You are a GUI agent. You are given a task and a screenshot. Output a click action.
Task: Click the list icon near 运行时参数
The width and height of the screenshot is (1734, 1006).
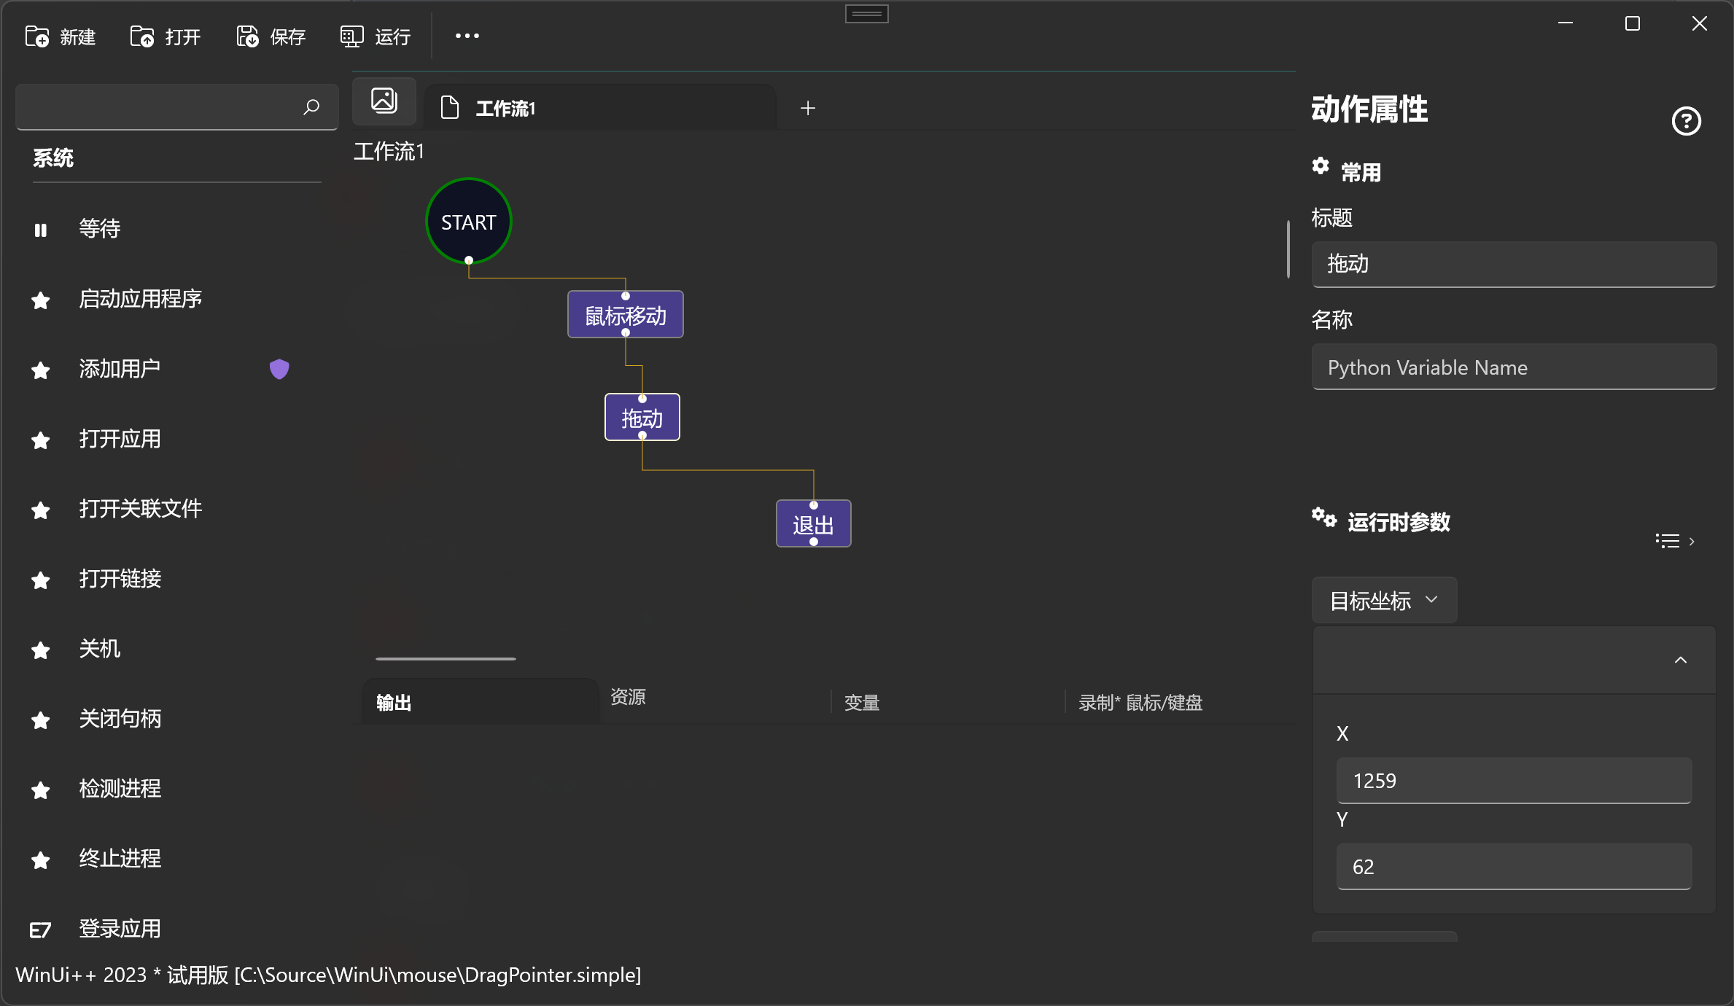coord(1667,540)
